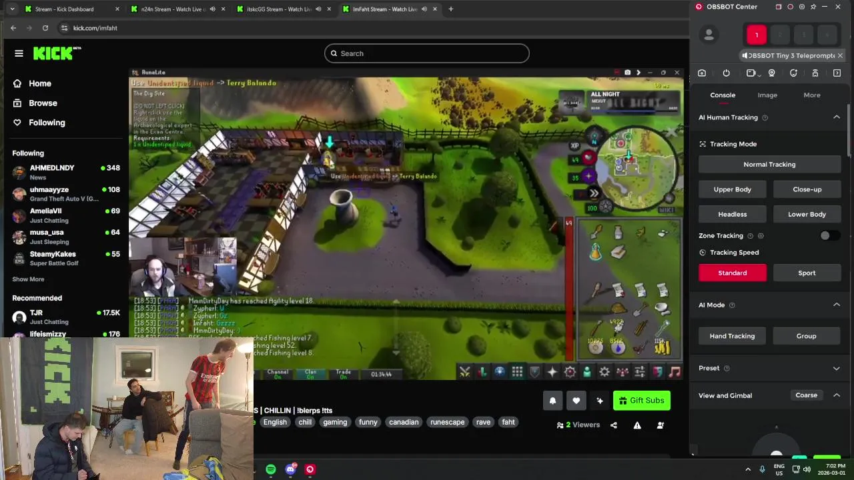Report stream using warning triangle icon

(637, 425)
